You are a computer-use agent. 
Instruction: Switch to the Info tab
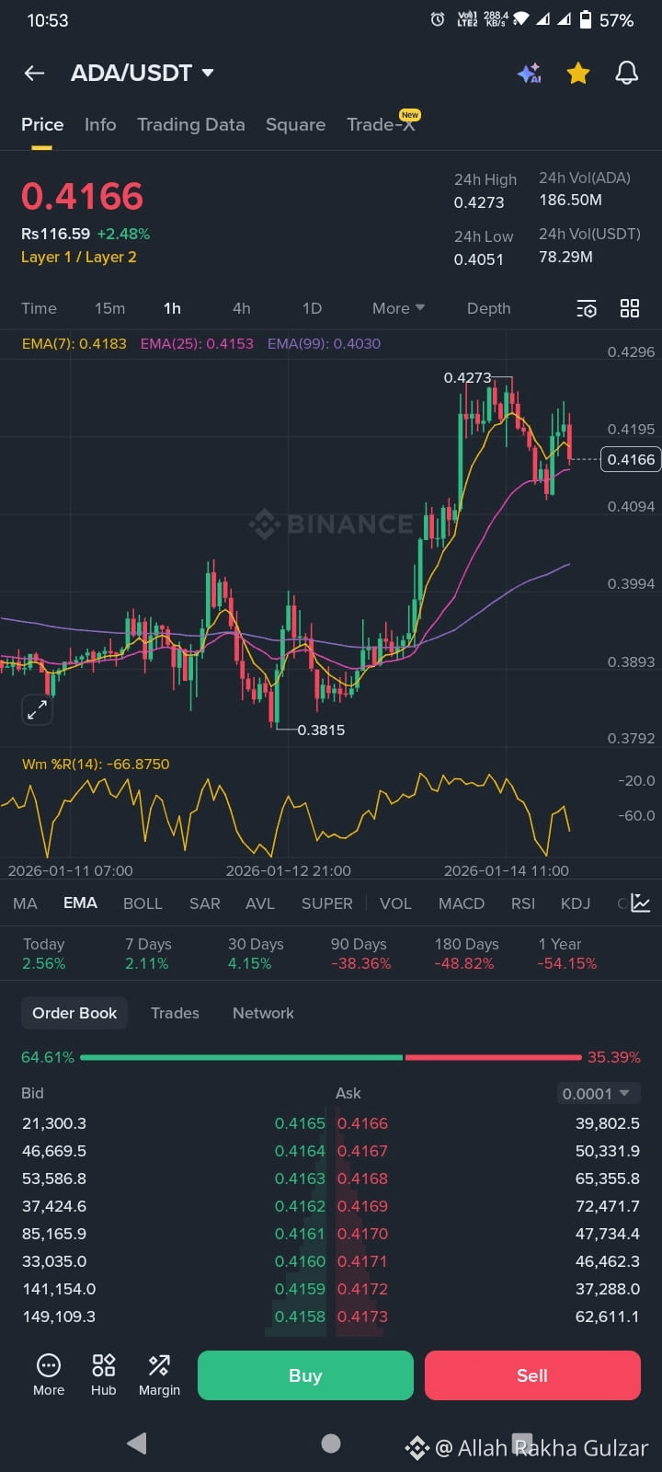point(100,124)
